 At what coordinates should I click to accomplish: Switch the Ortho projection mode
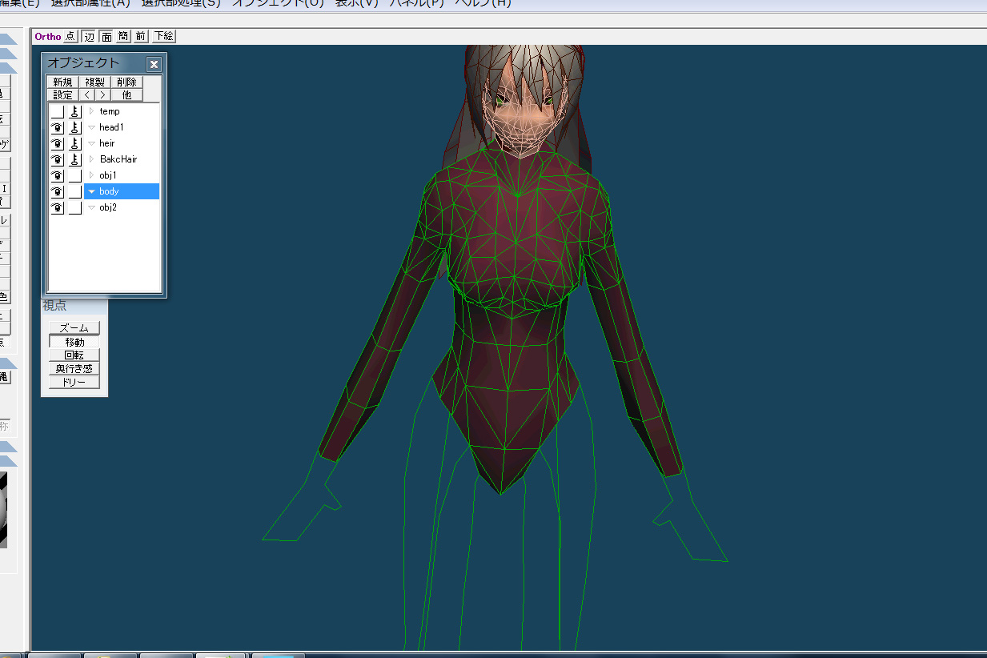tap(47, 36)
